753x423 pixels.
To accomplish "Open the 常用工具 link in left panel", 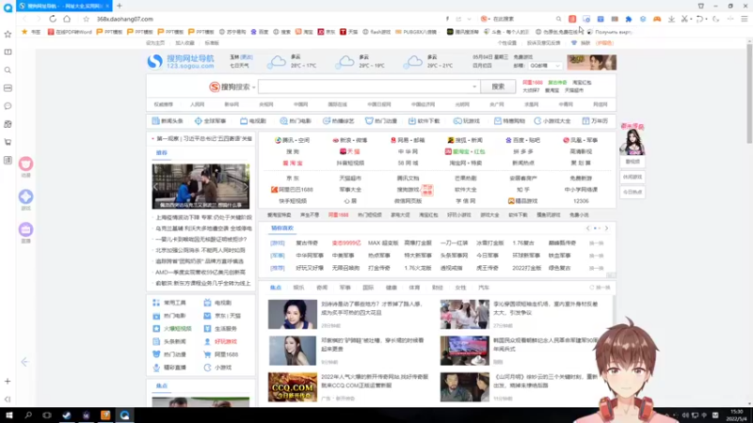I will tap(169, 303).
